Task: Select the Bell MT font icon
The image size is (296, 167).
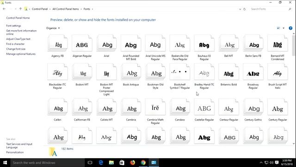Action: [229, 43]
